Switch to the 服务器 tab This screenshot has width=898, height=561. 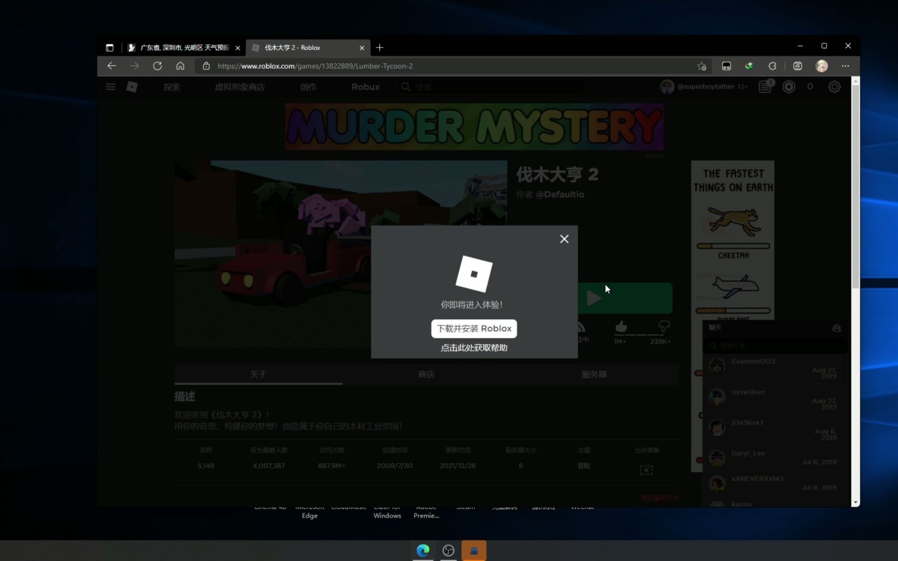click(x=594, y=374)
